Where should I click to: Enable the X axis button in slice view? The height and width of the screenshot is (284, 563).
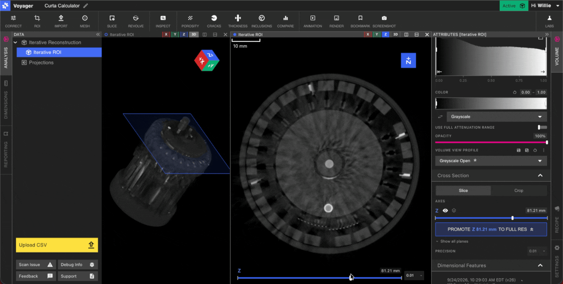368,34
